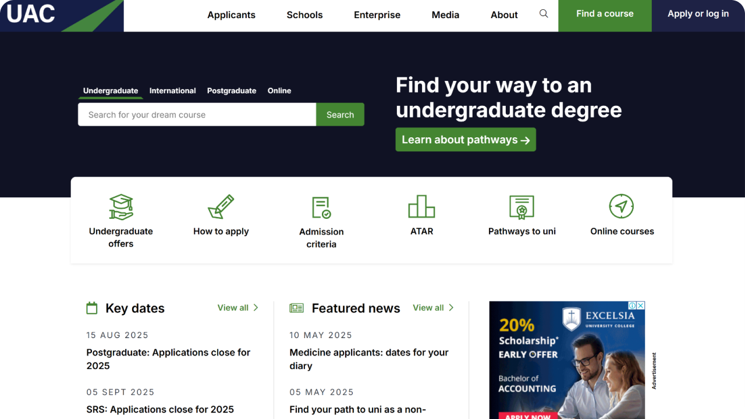The height and width of the screenshot is (419, 745).
Task: Close the Excelsia advertisement
Action: click(641, 306)
